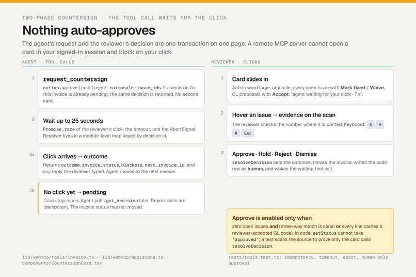Click 'THE TOOL CALL WAITS FOR THE CLICK'
416x277 pixels.
pos(167,18)
